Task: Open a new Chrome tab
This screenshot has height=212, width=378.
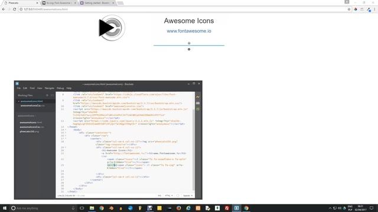Action: 120,3
